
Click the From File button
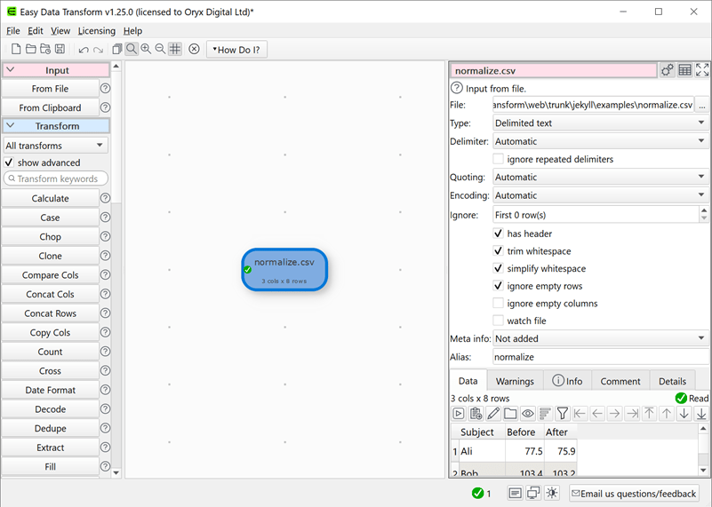[50, 89]
